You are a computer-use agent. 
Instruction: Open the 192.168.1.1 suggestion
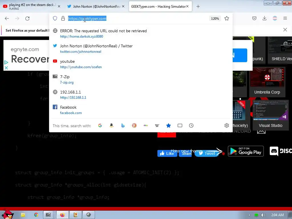click(x=141, y=95)
